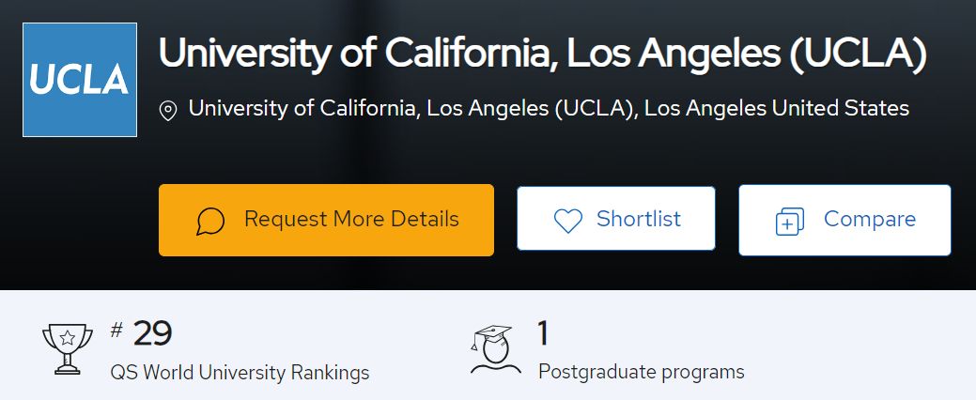Click the trophy ranking icon
The image size is (976, 400).
coord(68,349)
